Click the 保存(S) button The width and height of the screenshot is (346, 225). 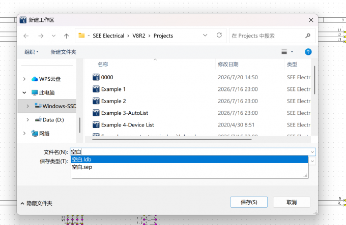[249, 202]
